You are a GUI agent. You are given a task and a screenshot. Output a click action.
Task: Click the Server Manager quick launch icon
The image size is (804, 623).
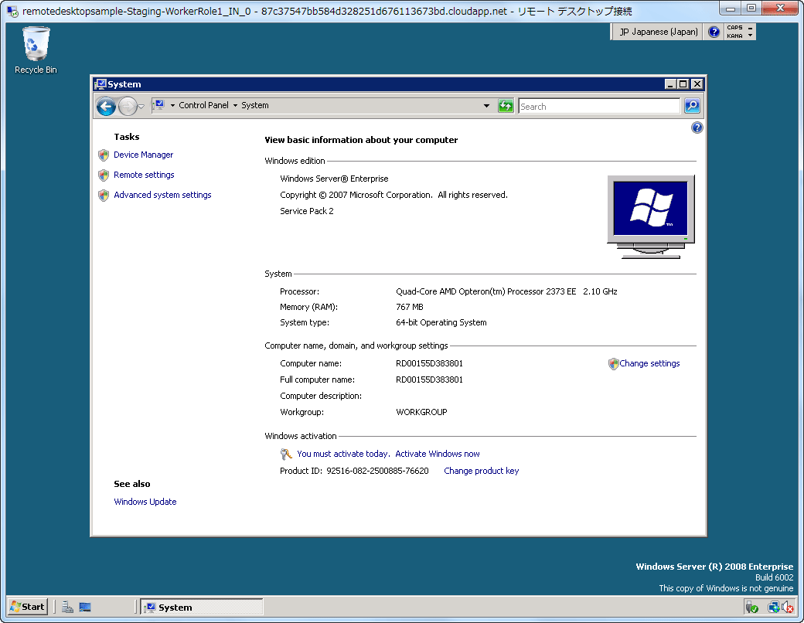67,607
